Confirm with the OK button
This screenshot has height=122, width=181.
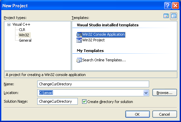[137, 114]
